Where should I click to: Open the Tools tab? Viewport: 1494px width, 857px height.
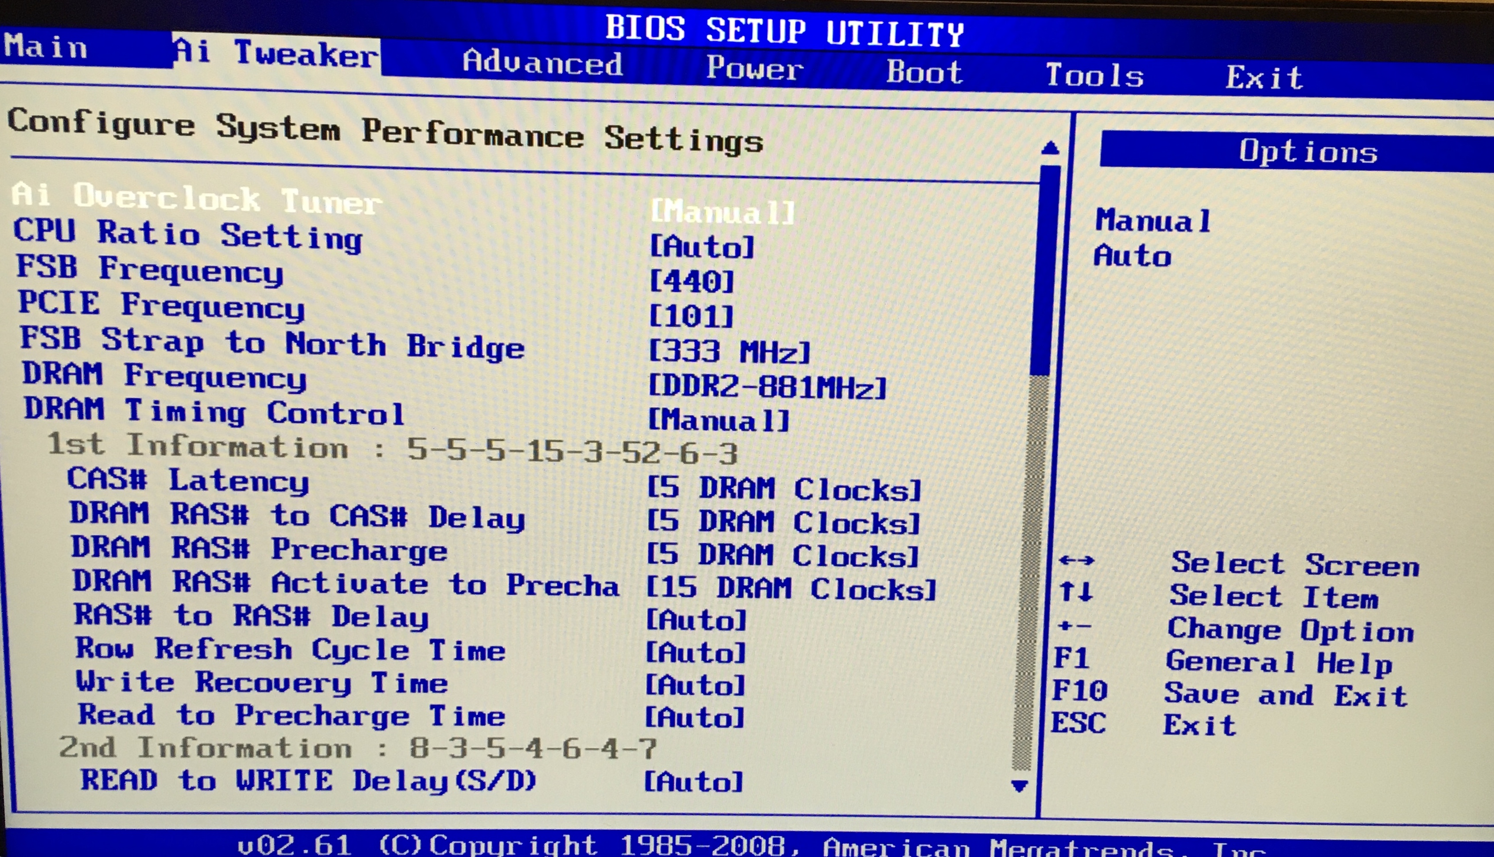click(x=1094, y=75)
